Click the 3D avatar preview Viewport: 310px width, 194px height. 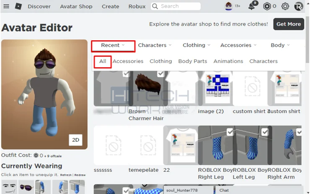(44, 94)
